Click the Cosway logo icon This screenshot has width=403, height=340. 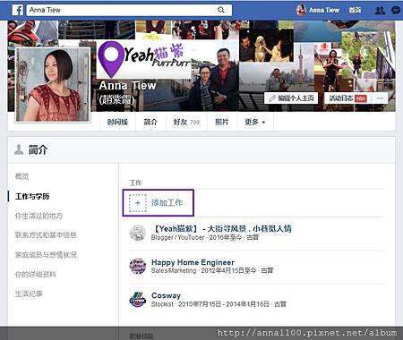(138, 300)
